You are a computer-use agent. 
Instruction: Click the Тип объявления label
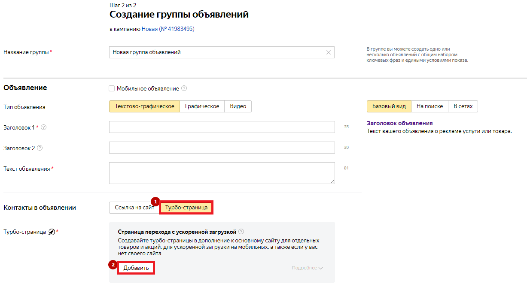pyautogui.click(x=24, y=107)
